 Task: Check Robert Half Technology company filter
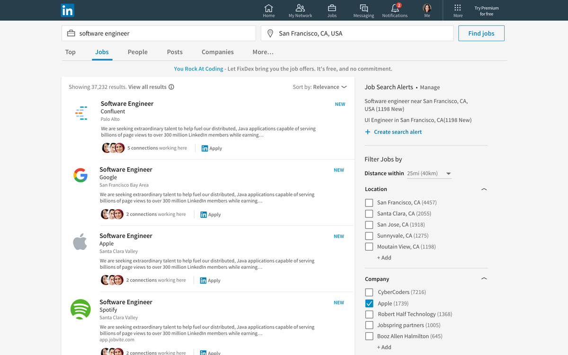click(369, 314)
